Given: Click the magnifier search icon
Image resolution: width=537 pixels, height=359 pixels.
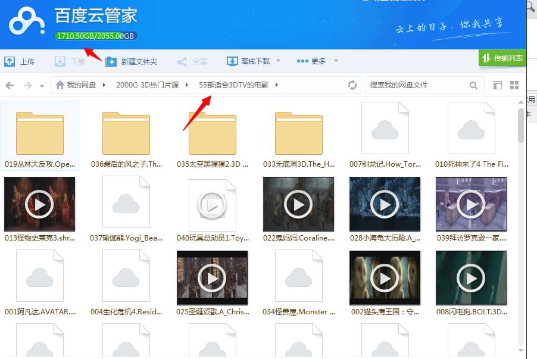Looking at the screenshot, I should pyautogui.click(x=474, y=85).
